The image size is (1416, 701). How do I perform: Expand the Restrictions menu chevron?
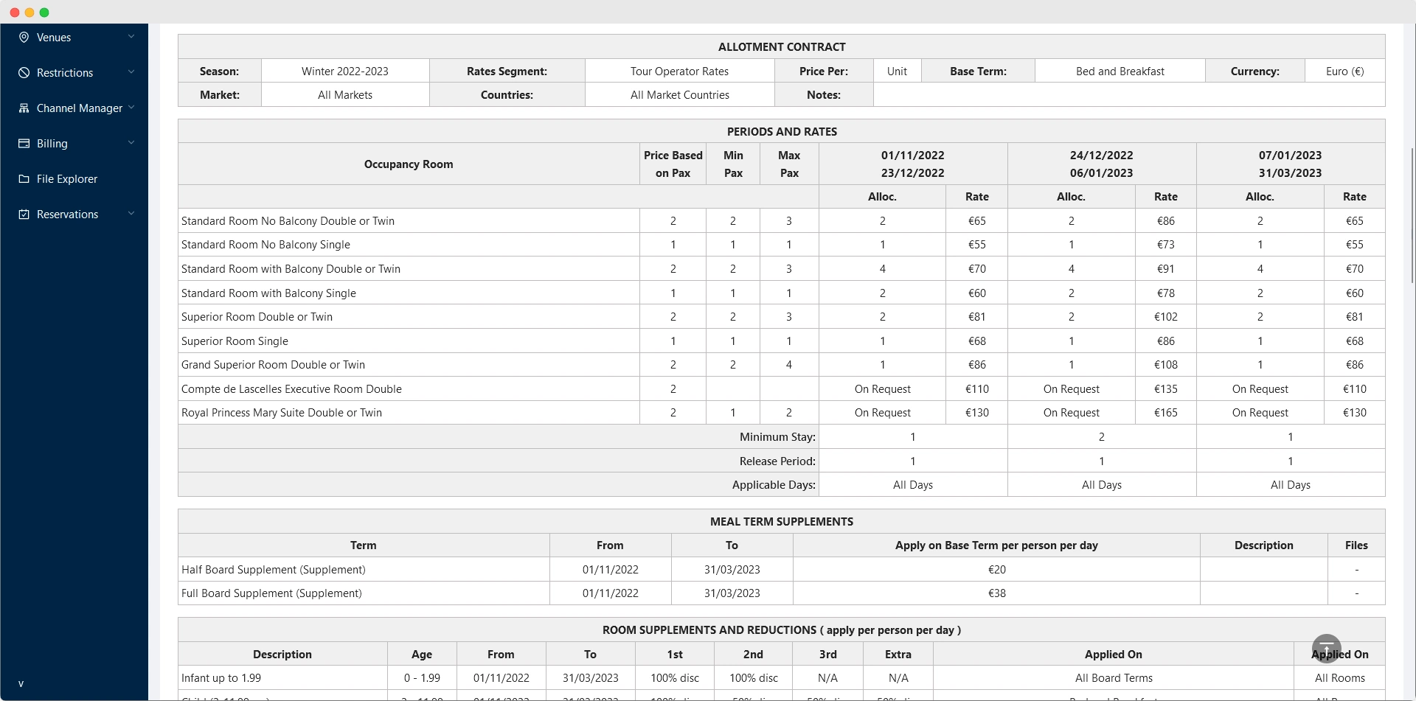coord(131,72)
